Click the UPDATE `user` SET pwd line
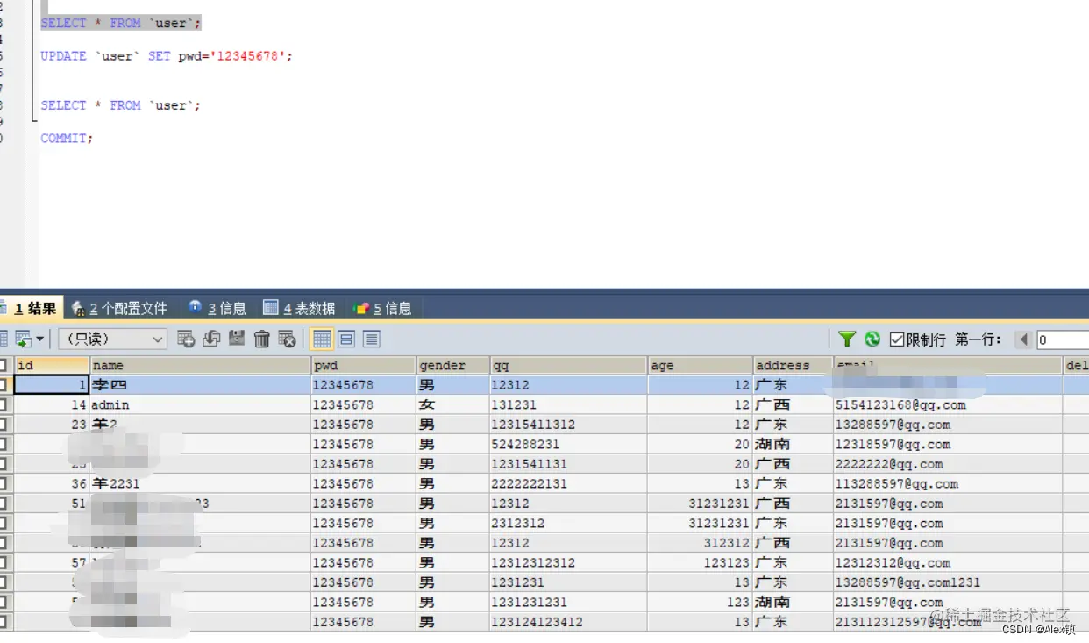This screenshot has height=643, width=1089. [167, 56]
